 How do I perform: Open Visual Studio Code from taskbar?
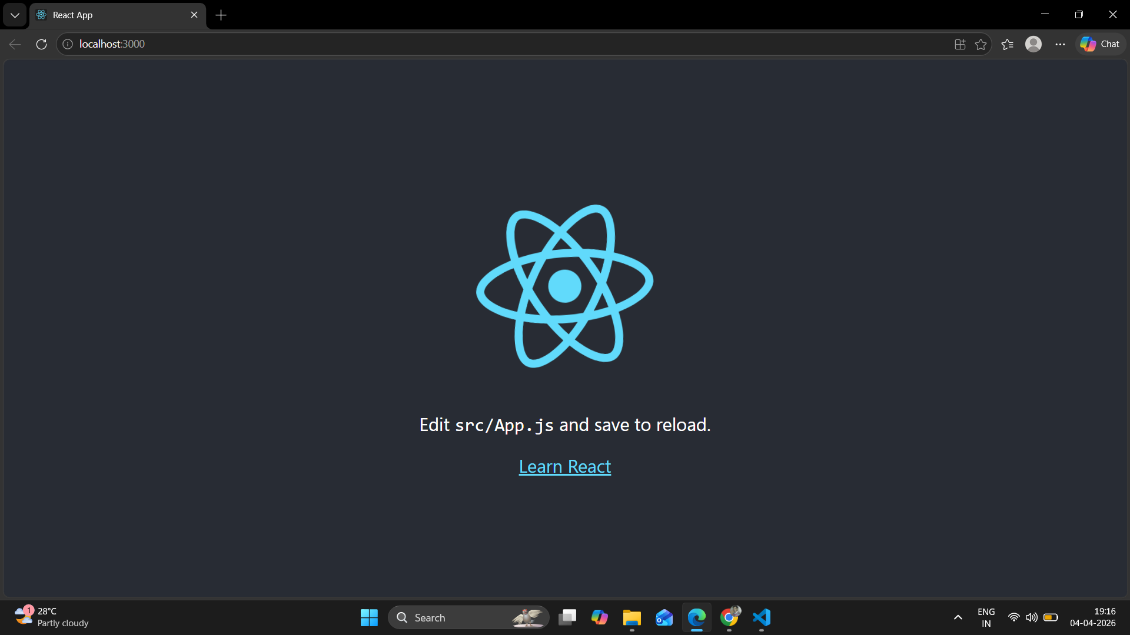point(761,617)
